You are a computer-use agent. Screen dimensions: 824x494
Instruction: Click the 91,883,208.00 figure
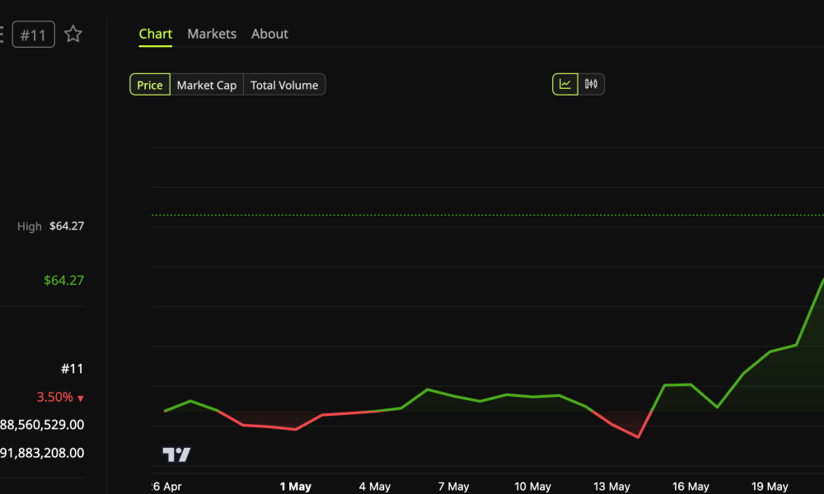[x=42, y=453]
